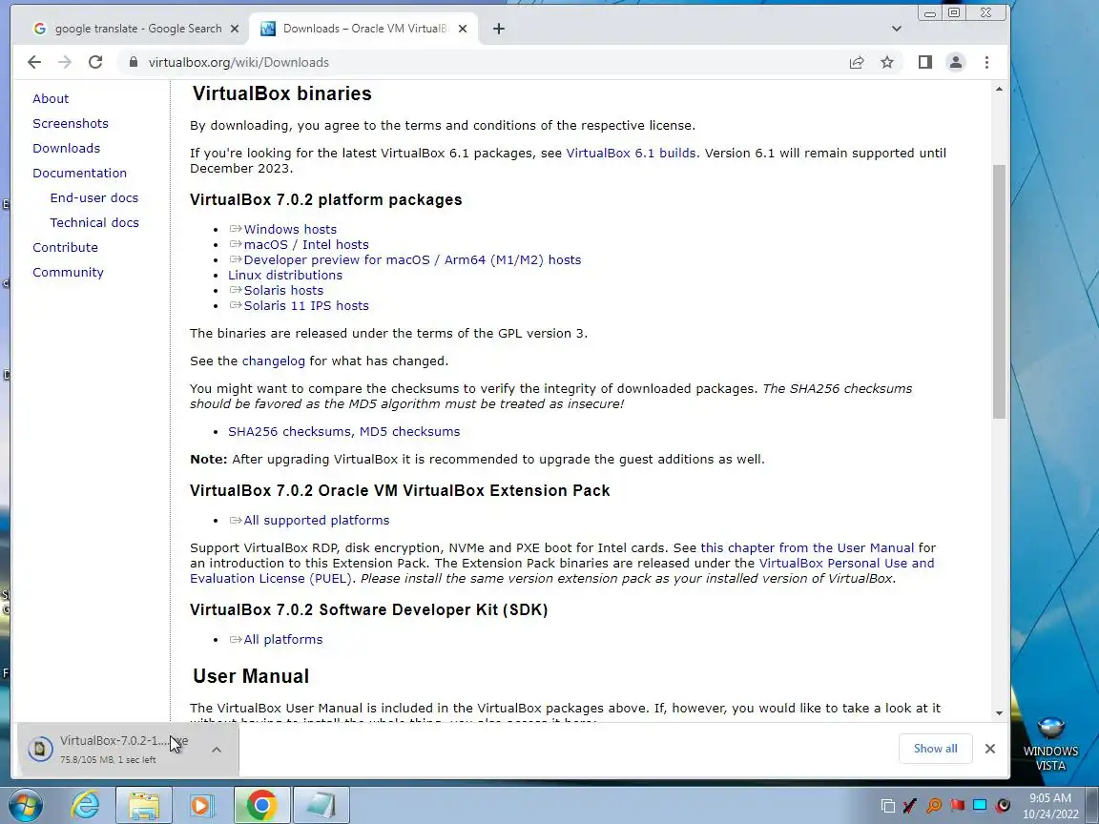Click the overlapping-windows tray icon
Image resolution: width=1099 pixels, height=824 pixels.
[887, 806]
